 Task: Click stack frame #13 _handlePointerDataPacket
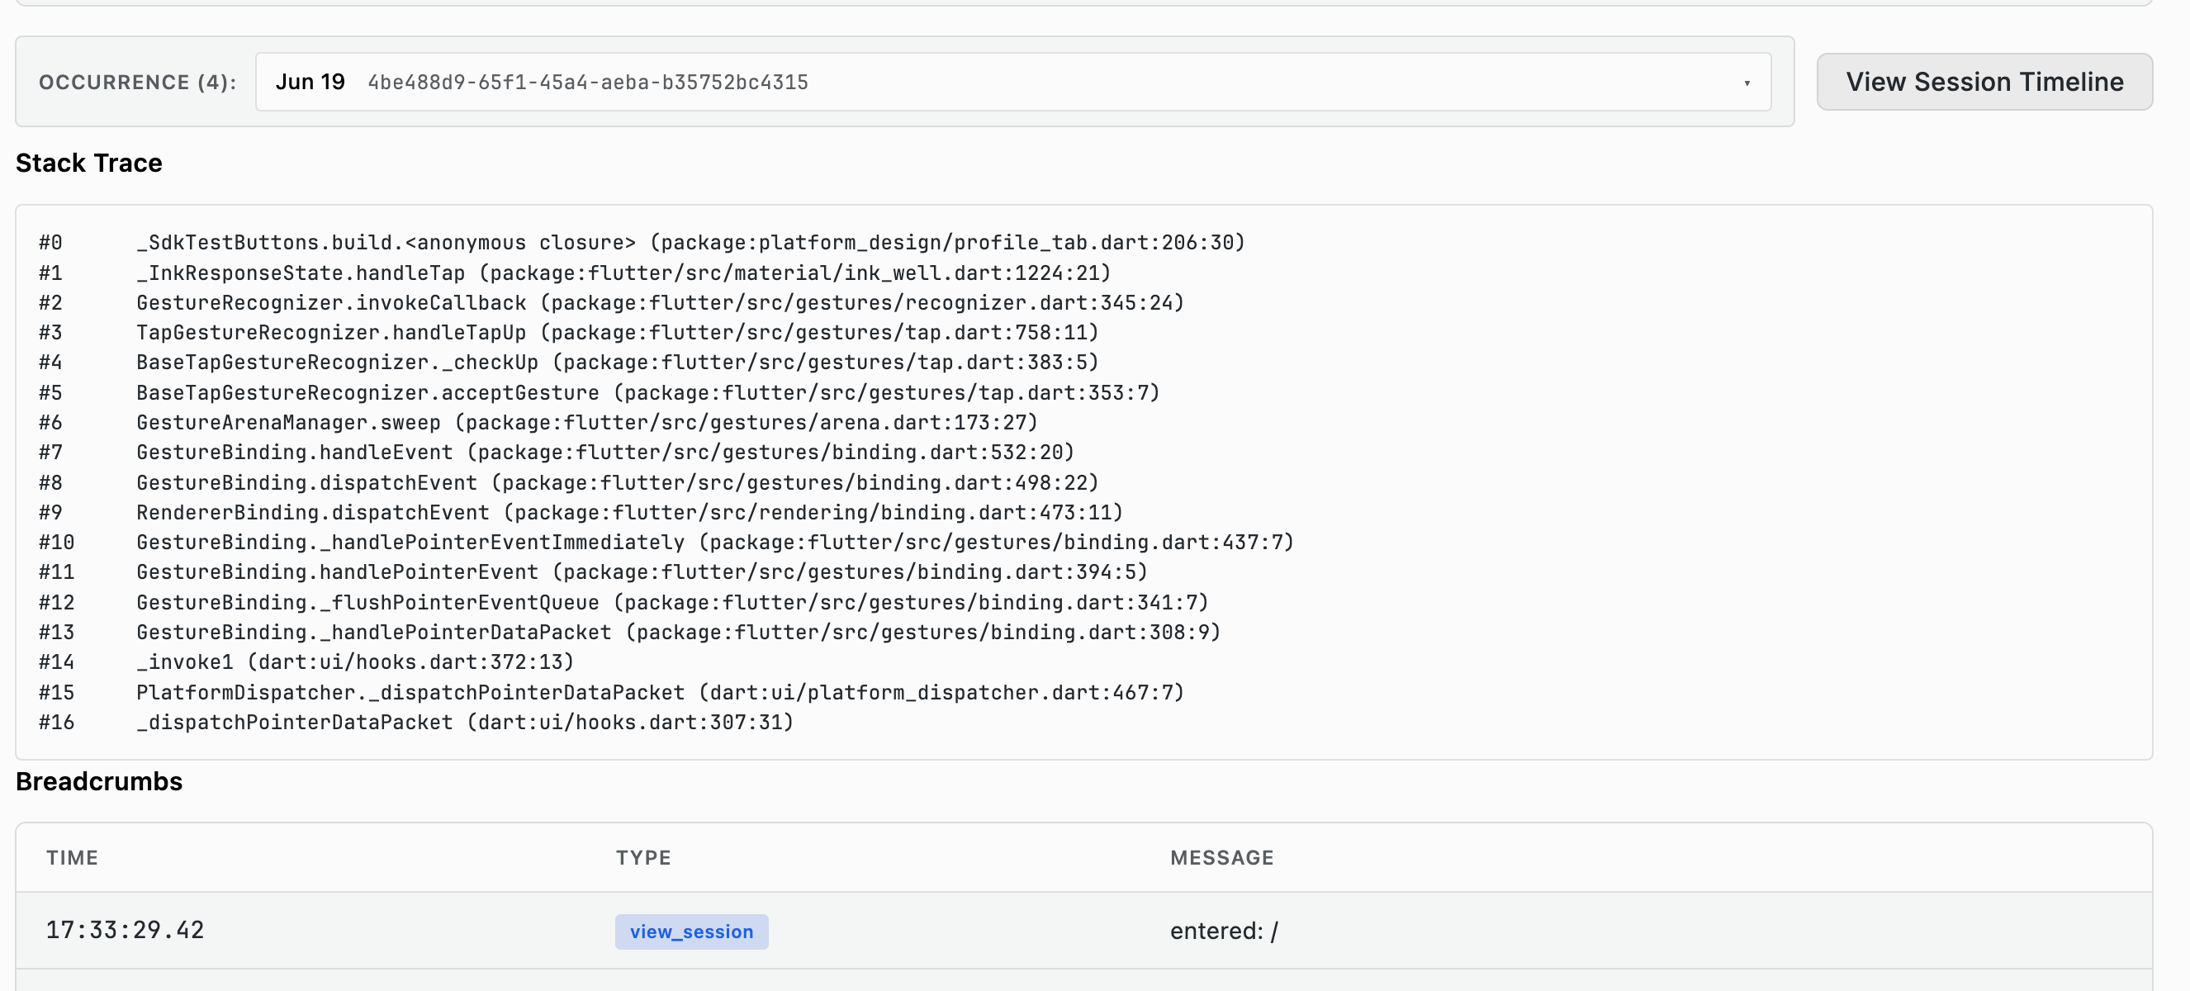(630, 633)
